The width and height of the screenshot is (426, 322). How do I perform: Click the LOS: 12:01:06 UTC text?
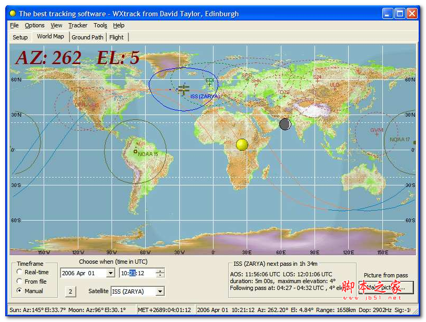point(308,274)
